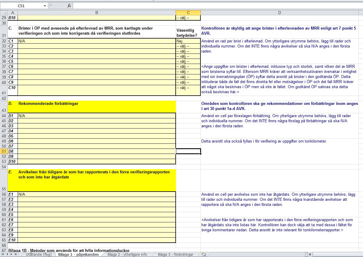Screen dimensions: 363x257
Task: Open the '-- välj --' dropdown for item C9
Action: coord(188,82)
